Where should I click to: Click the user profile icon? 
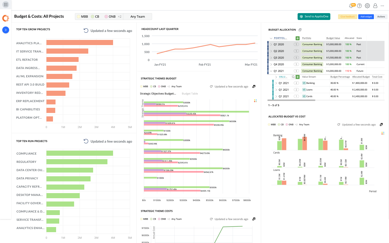[x=375, y=6]
